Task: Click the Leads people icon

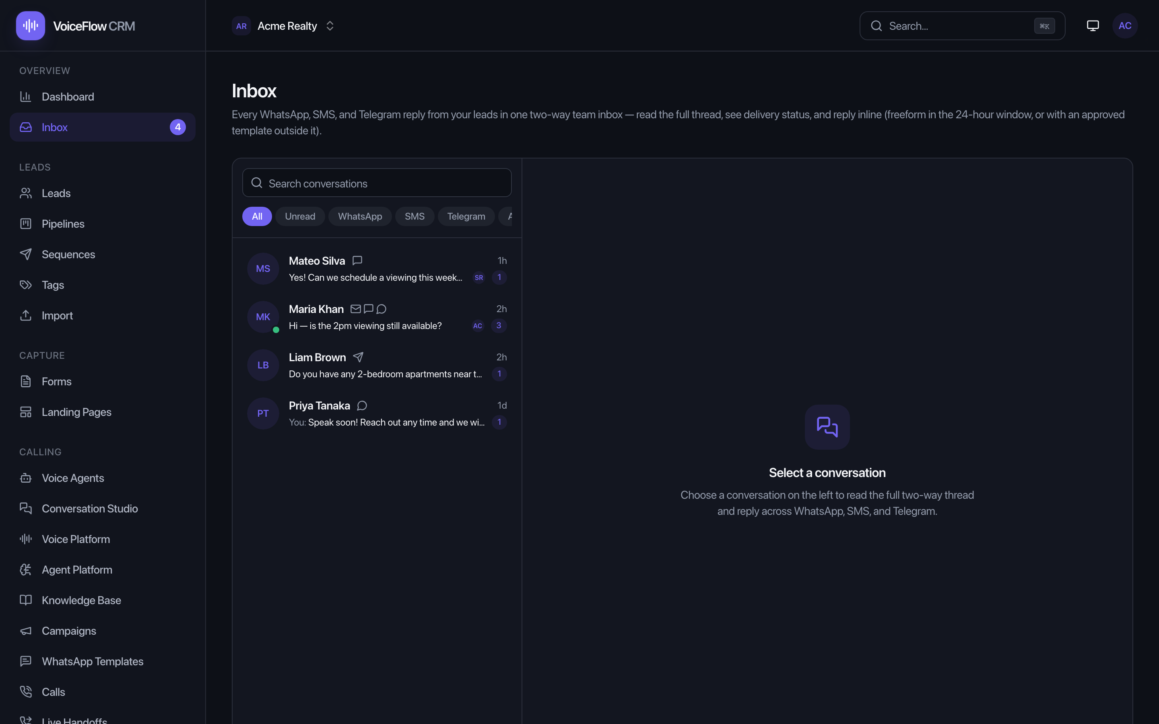Action: (x=26, y=193)
